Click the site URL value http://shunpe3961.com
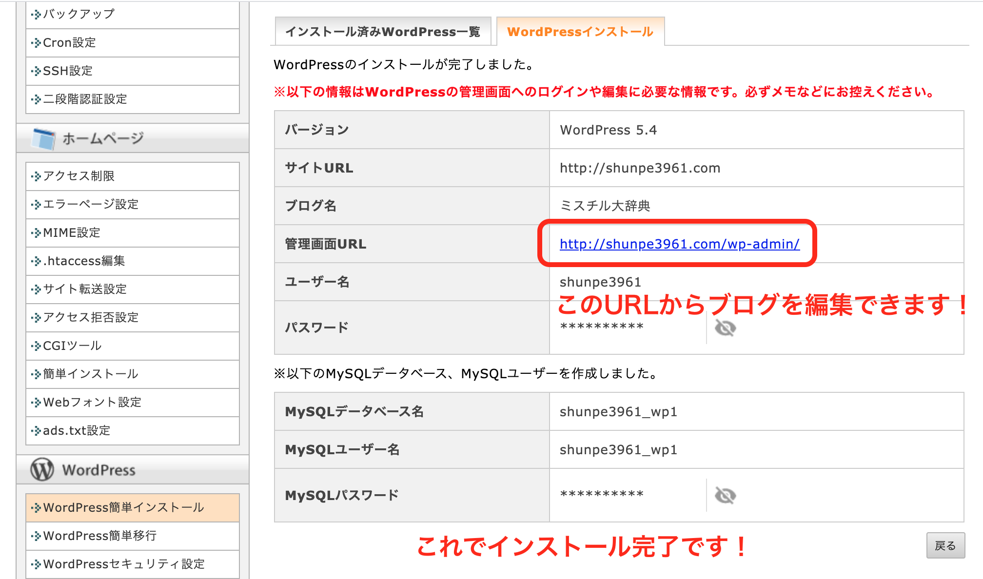The height and width of the screenshot is (579, 983). click(640, 168)
